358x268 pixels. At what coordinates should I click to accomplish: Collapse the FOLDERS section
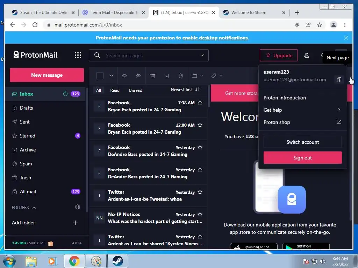[24, 207]
